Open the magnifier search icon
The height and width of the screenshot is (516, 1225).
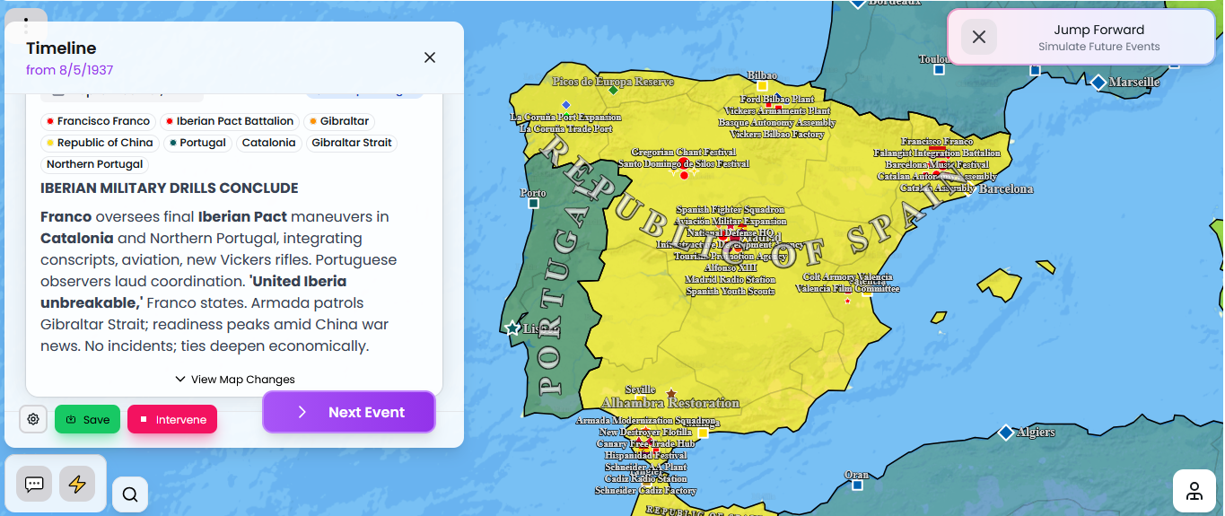[x=130, y=494]
